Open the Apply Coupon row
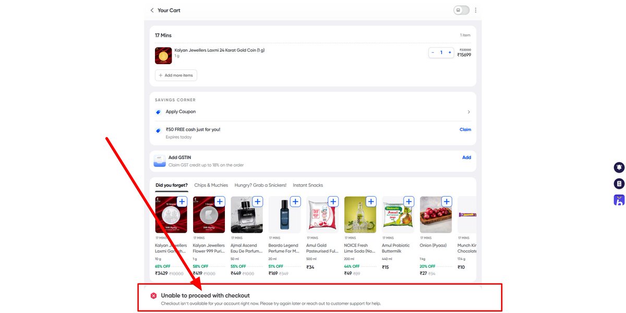626x313 pixels. pos(313,112)
